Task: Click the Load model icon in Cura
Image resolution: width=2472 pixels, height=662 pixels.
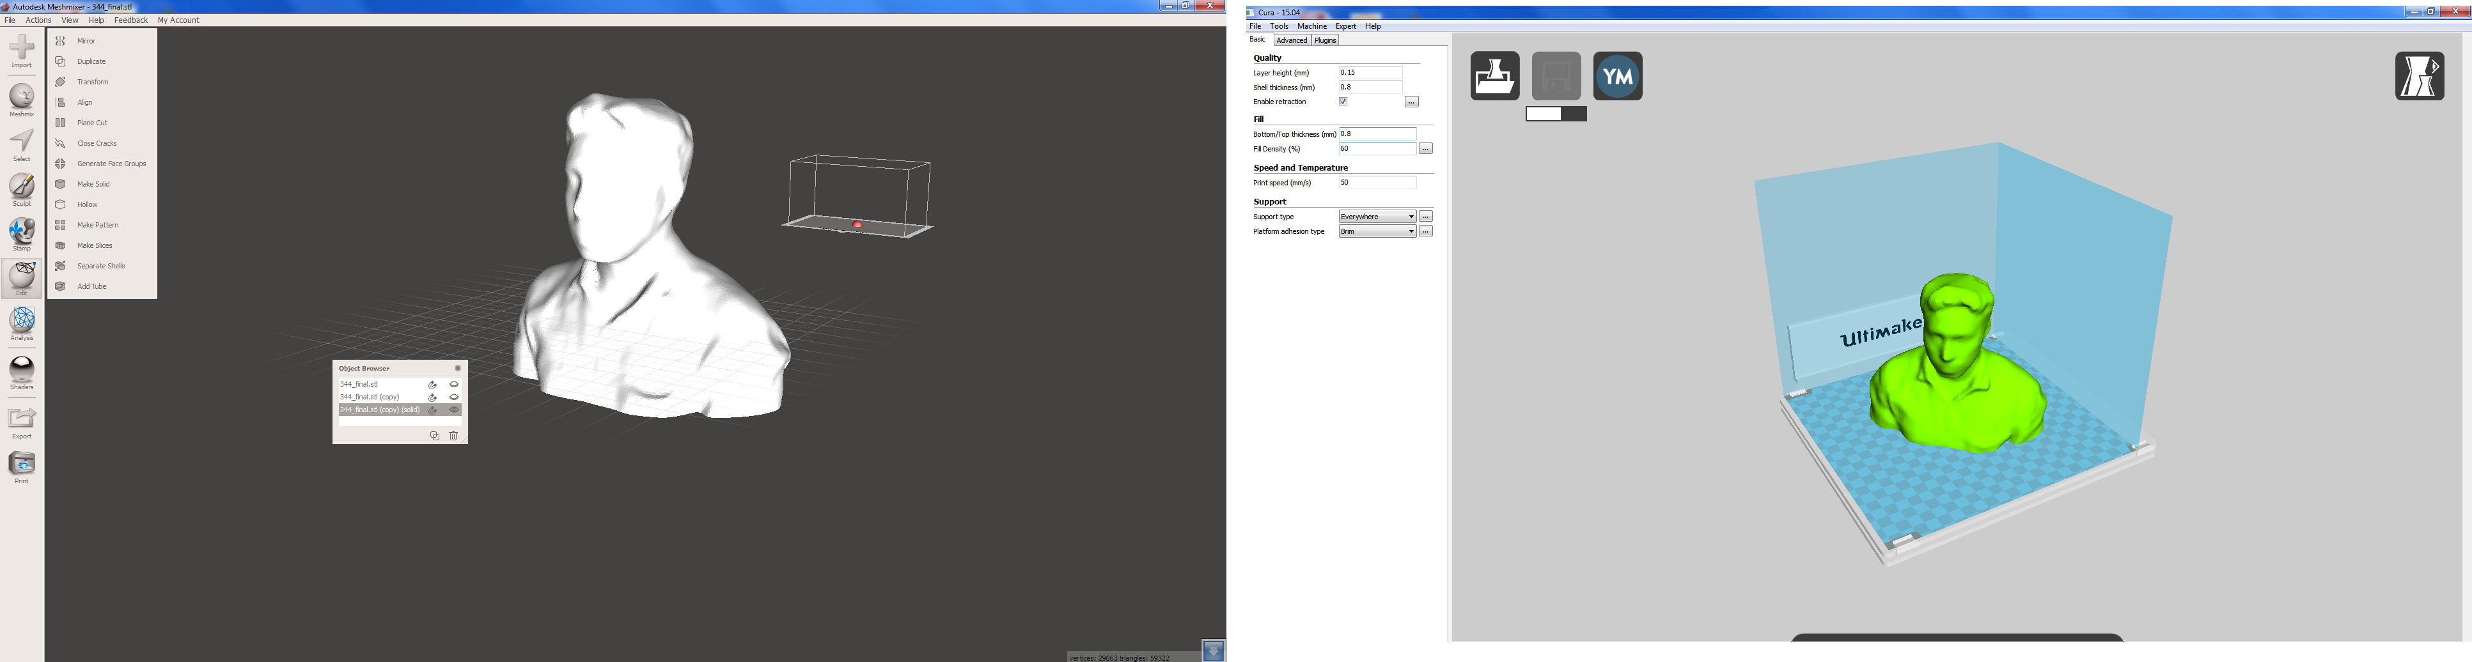Action: click(1494, 76)
